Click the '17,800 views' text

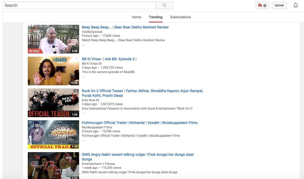pos(111,36)
